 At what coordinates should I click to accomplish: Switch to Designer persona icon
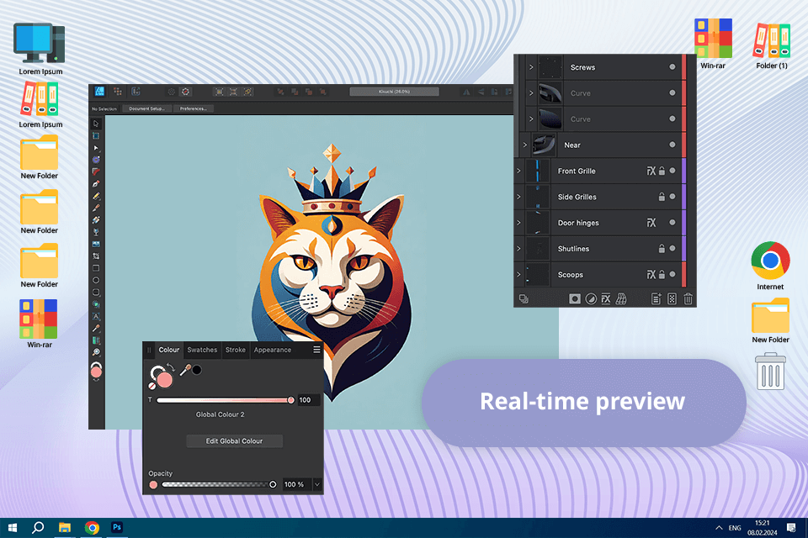tap(99, 91)
